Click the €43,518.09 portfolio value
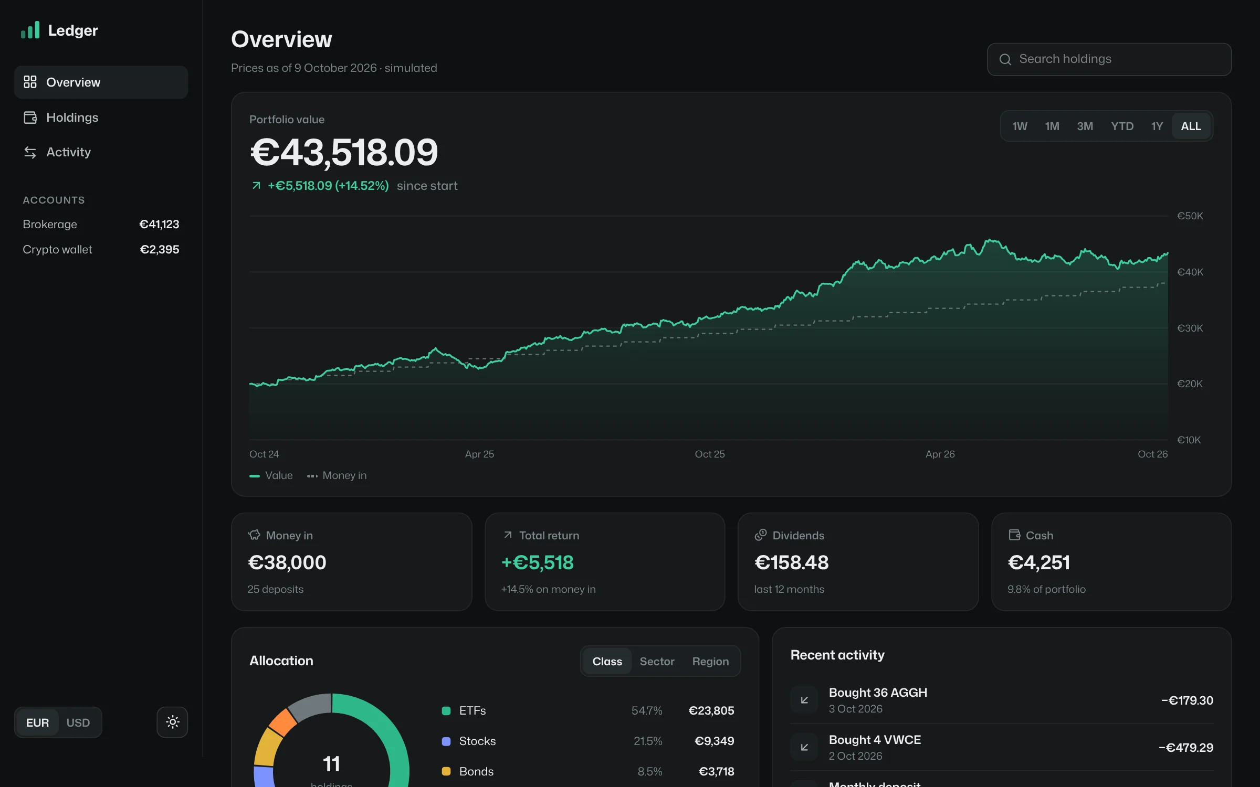The image size is (1260, 787). pyautogui.click(x=344, y=153)
